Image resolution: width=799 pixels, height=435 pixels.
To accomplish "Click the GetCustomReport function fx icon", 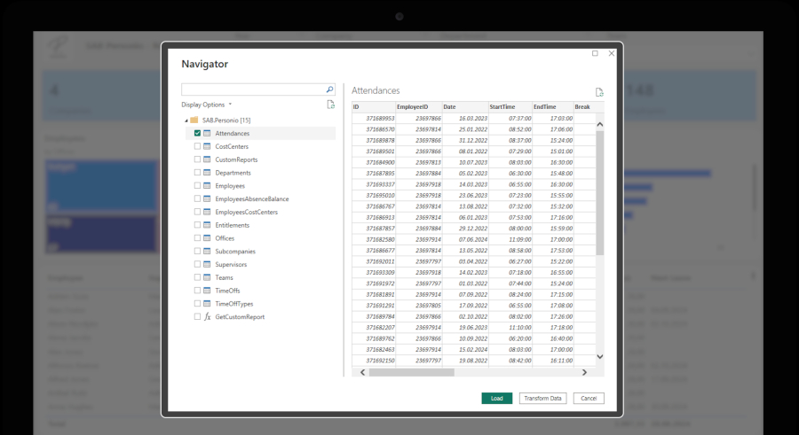I will [207, 316].
